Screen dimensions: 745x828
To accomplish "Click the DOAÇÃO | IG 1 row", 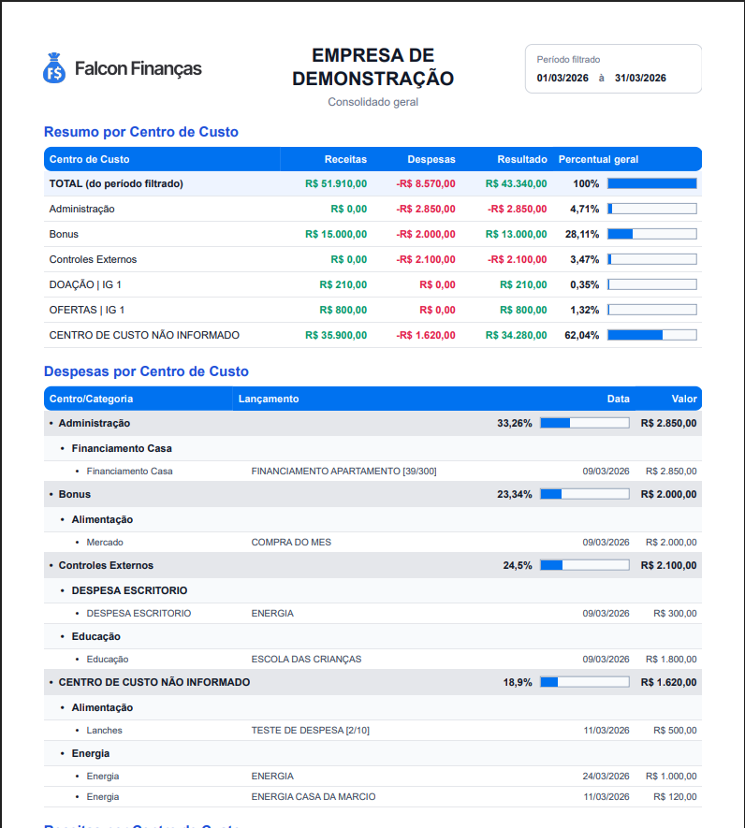I will pos(372,284).
